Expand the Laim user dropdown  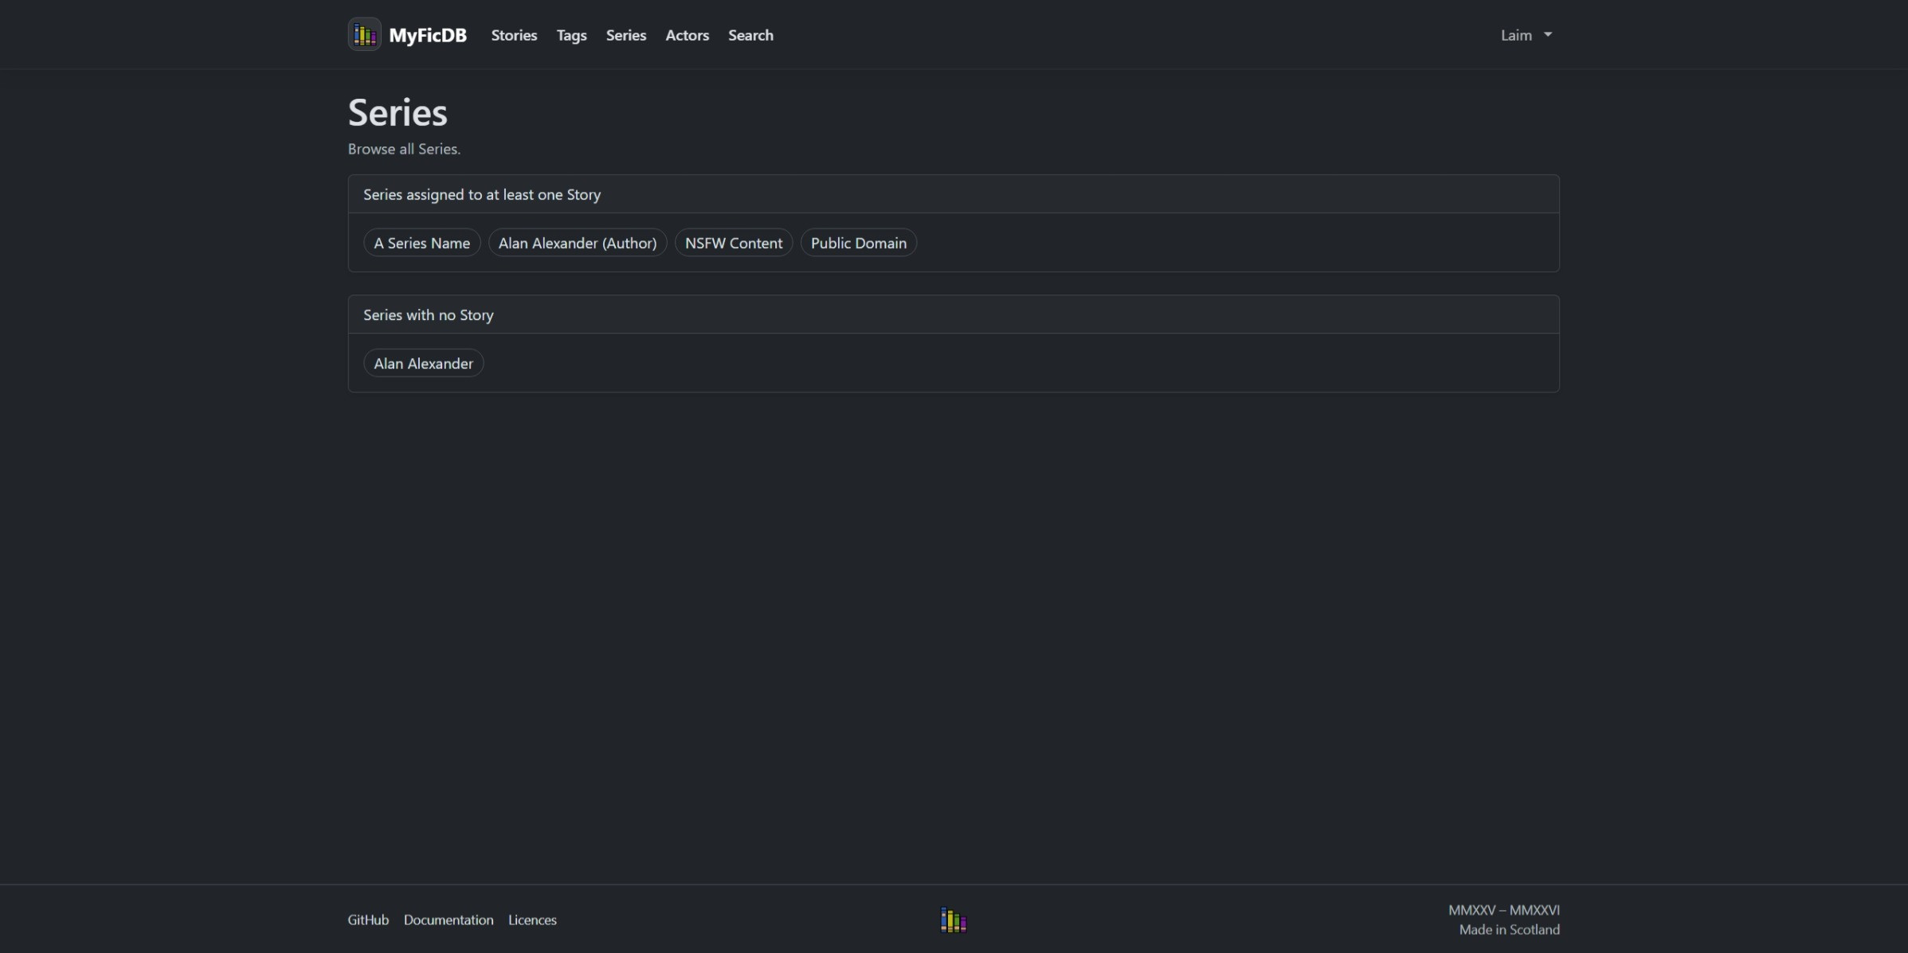(x=1516, y=35)
